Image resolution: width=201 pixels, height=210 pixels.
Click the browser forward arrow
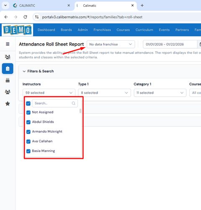click(x=15, y=17)
